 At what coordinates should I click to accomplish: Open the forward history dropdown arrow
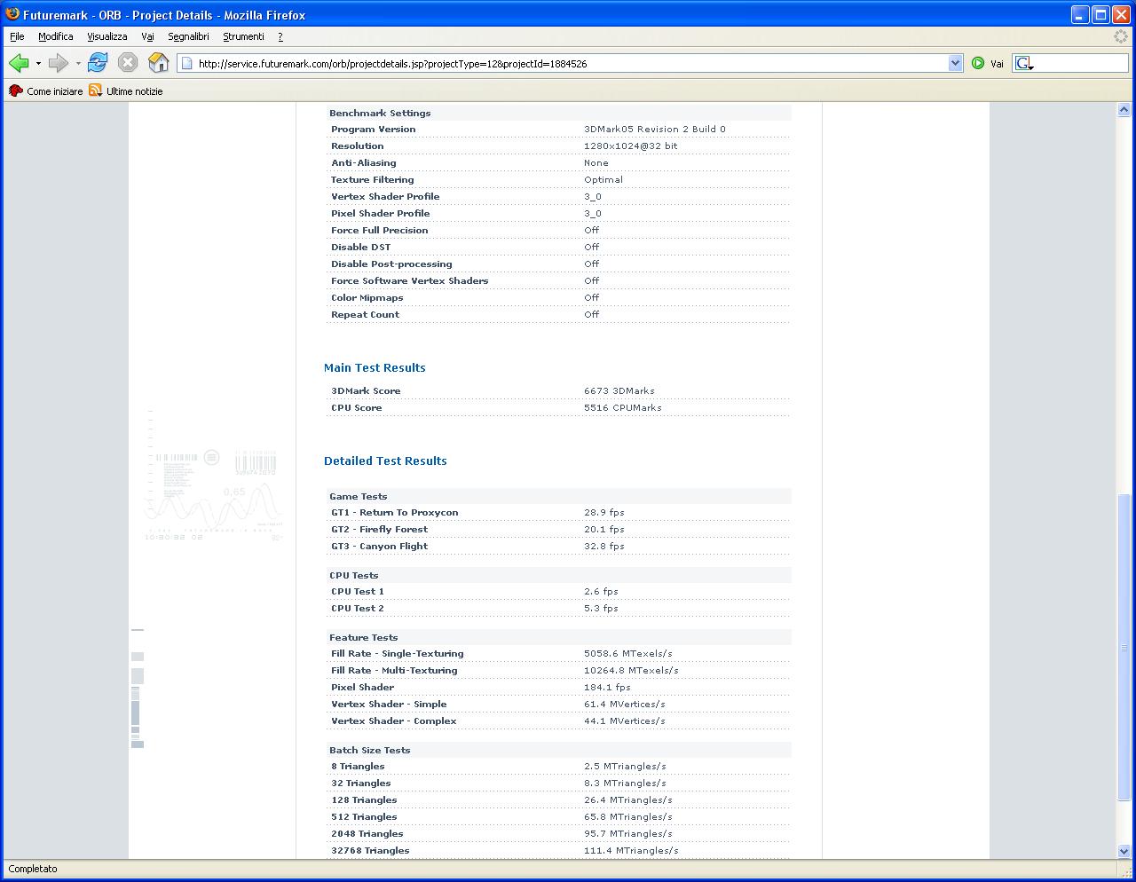(78, 63)
